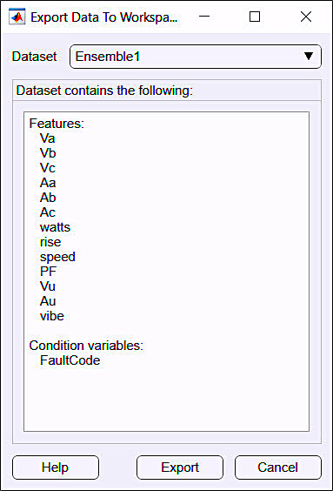333x491 pixels.
Task: Click the Au feature entry
Action: tap(48, 301)
